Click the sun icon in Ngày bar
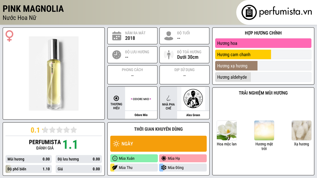This screenshot has height=178, width=317. [x=116, y=144]
